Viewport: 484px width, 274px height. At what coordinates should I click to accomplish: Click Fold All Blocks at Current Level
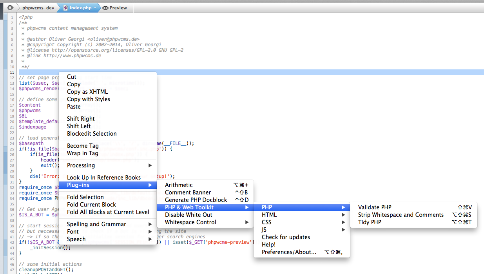pyautogui.click(x=108, y=212)
